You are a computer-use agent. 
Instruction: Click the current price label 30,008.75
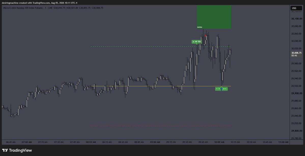(x=296, y=53)
